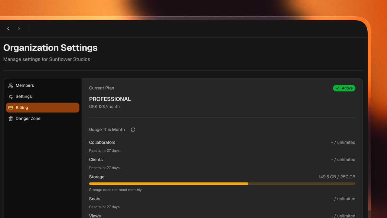Screen dimensions: 387x218
Task: Select the Members people icon
Action: pos(11,85)
